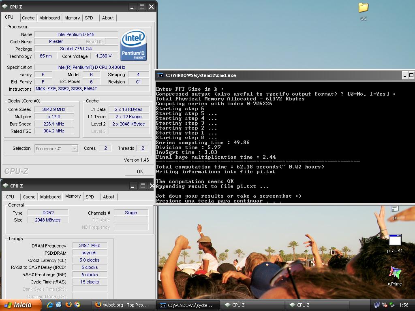Click memory Type value DDR2

tap(48, 213)
